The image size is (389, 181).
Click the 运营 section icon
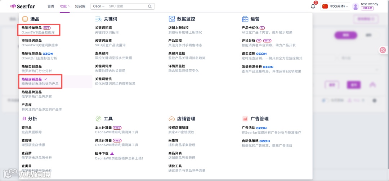click(245, 19)
